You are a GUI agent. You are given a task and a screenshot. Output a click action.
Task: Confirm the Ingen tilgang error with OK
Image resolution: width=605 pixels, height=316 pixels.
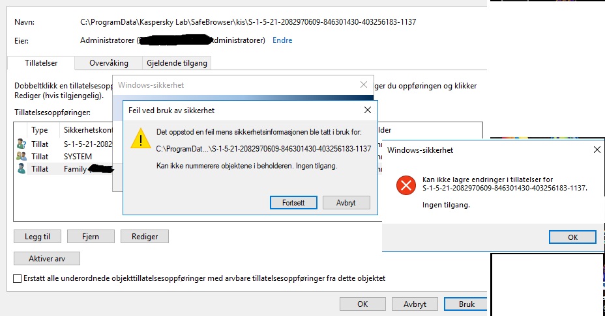[x=572, y=237]
